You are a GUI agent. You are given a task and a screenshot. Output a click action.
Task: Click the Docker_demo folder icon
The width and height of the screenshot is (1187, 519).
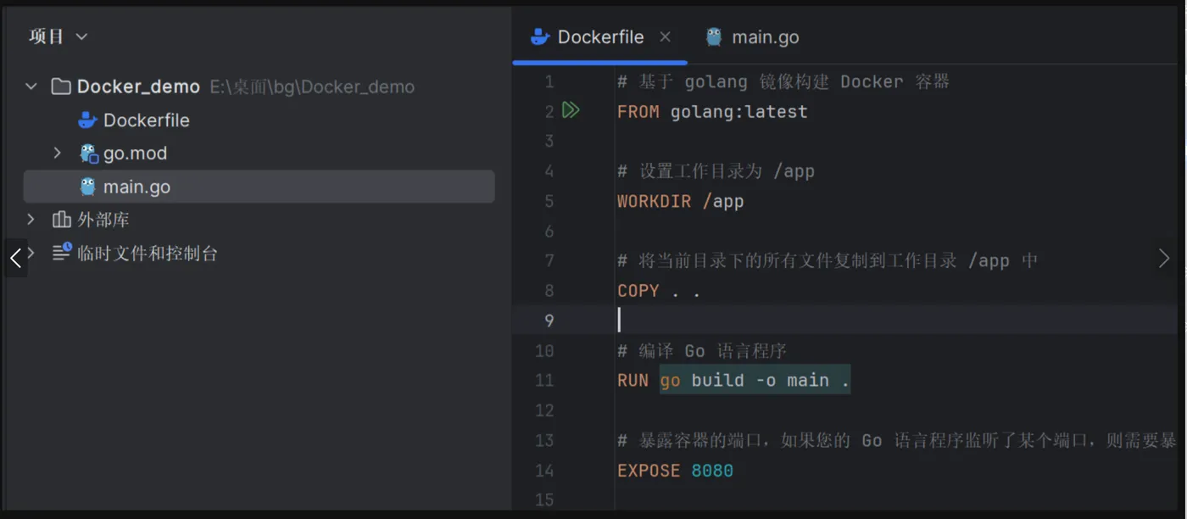[x=60, y=86]
